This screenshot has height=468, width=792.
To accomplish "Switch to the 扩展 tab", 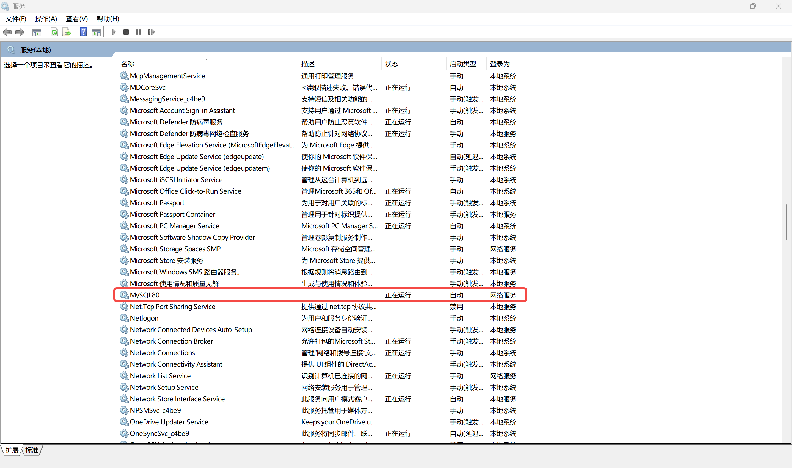I will click(12, 450).
